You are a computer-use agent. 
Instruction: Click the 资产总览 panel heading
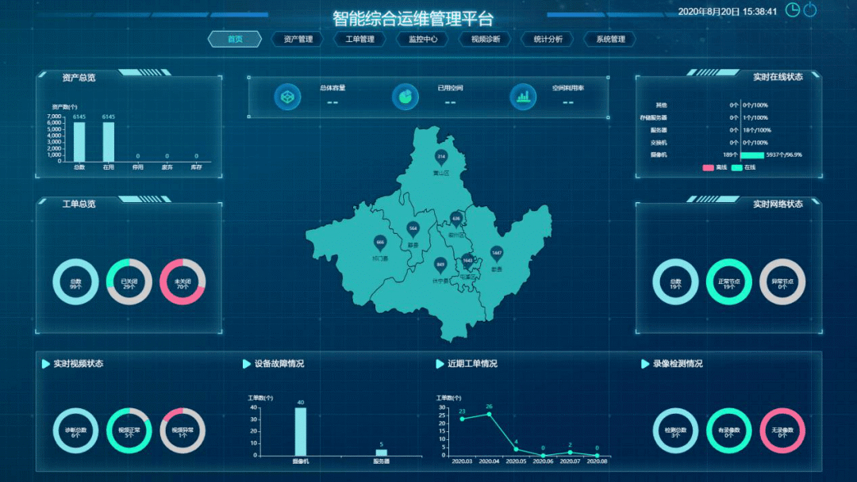79,78
